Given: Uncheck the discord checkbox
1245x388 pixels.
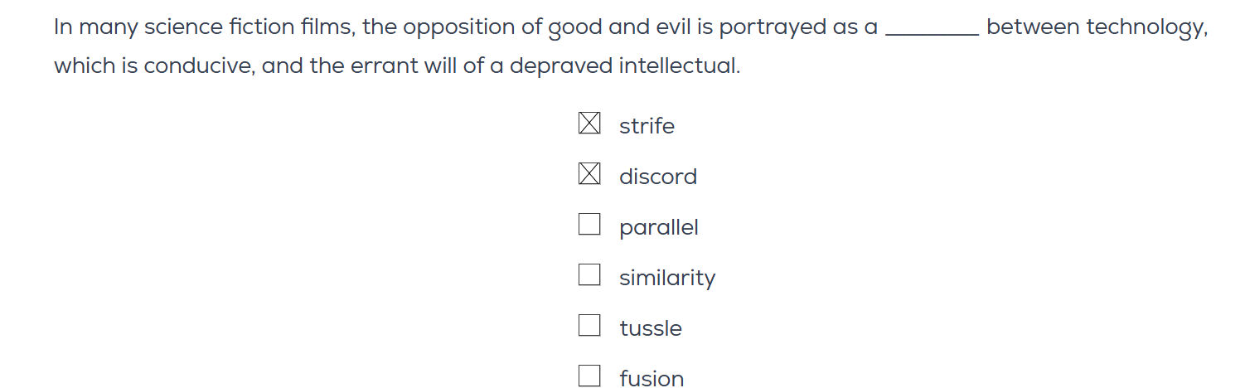Looking at the screenshot, I should (x=589, y=174).
